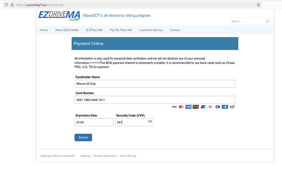282x169 pixels.
Task: Bookmark this page with the star icon
Action: pyautogui.click(x=258, y=5)
